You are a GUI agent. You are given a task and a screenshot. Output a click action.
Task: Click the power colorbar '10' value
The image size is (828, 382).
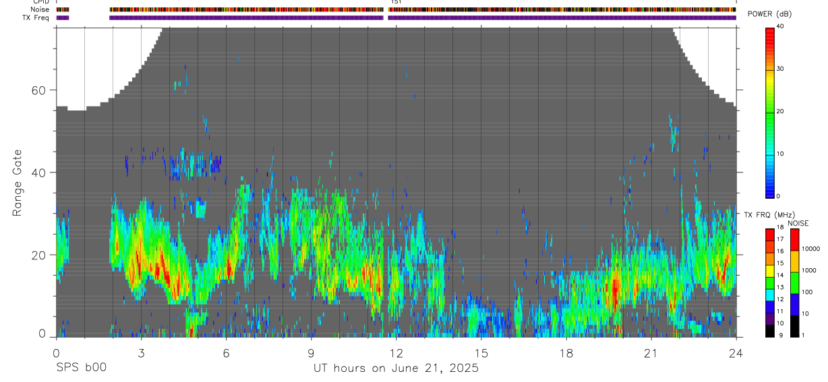point(779,154)
